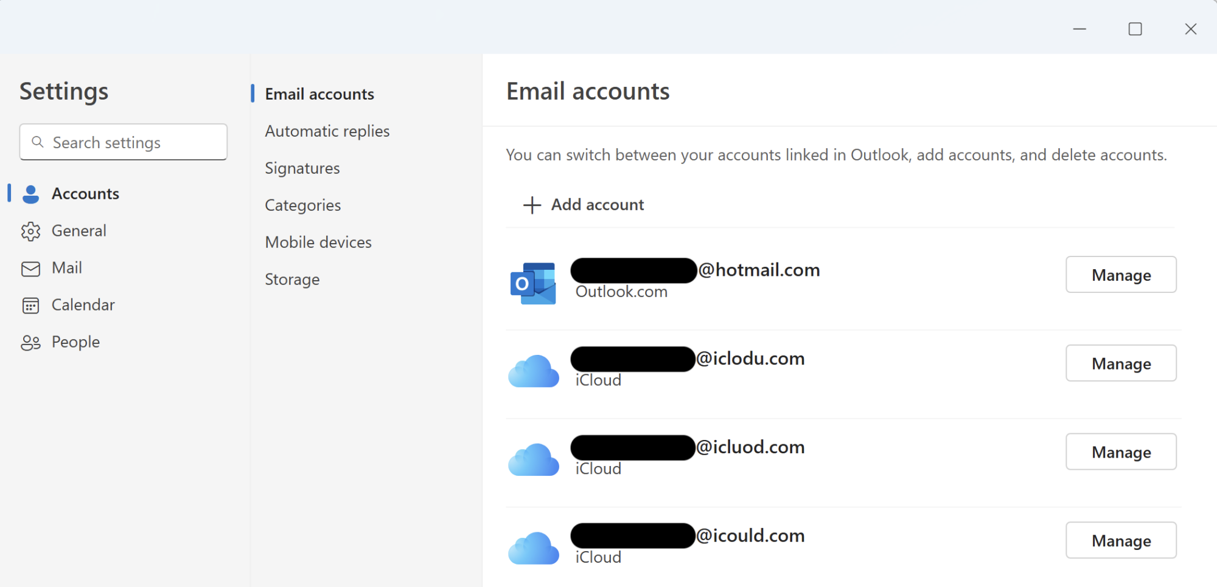Screen dimensions: 1217x587
Task: Click the search magnifier icon
Action: [38, 142]
